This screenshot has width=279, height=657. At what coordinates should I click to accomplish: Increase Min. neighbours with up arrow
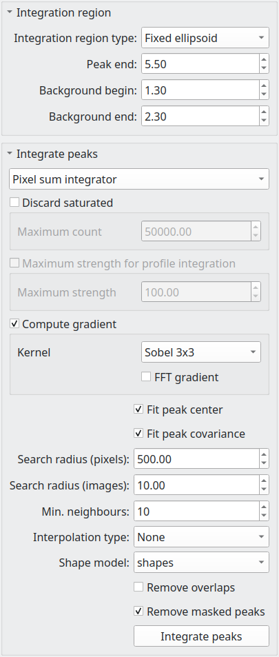(264, 507)
